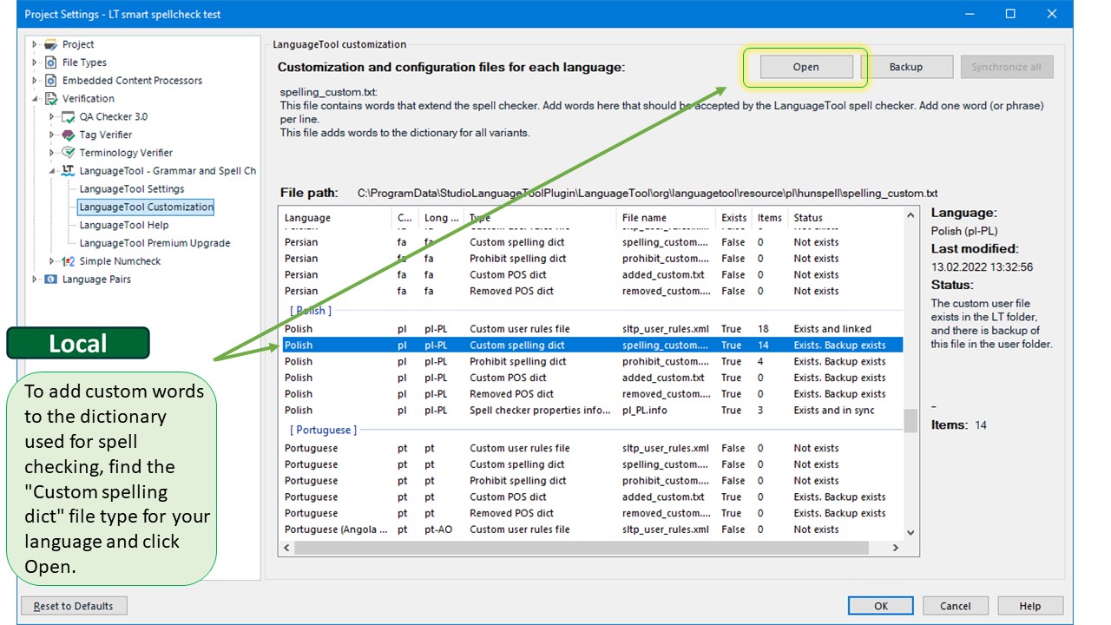
Task: Click the Cancel button
Action: [x=956, y=606]
